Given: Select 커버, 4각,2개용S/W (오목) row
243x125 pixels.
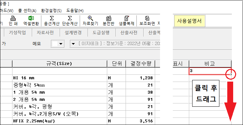Looking at the screenshot, I should [x=59, y=114].
